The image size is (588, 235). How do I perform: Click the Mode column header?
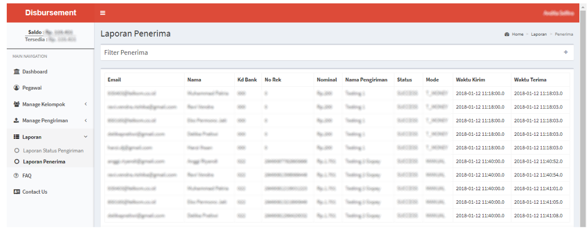[432, 80]
